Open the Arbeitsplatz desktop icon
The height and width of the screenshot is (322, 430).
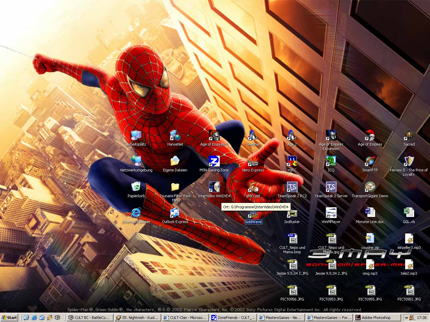[x=136, y=138]
